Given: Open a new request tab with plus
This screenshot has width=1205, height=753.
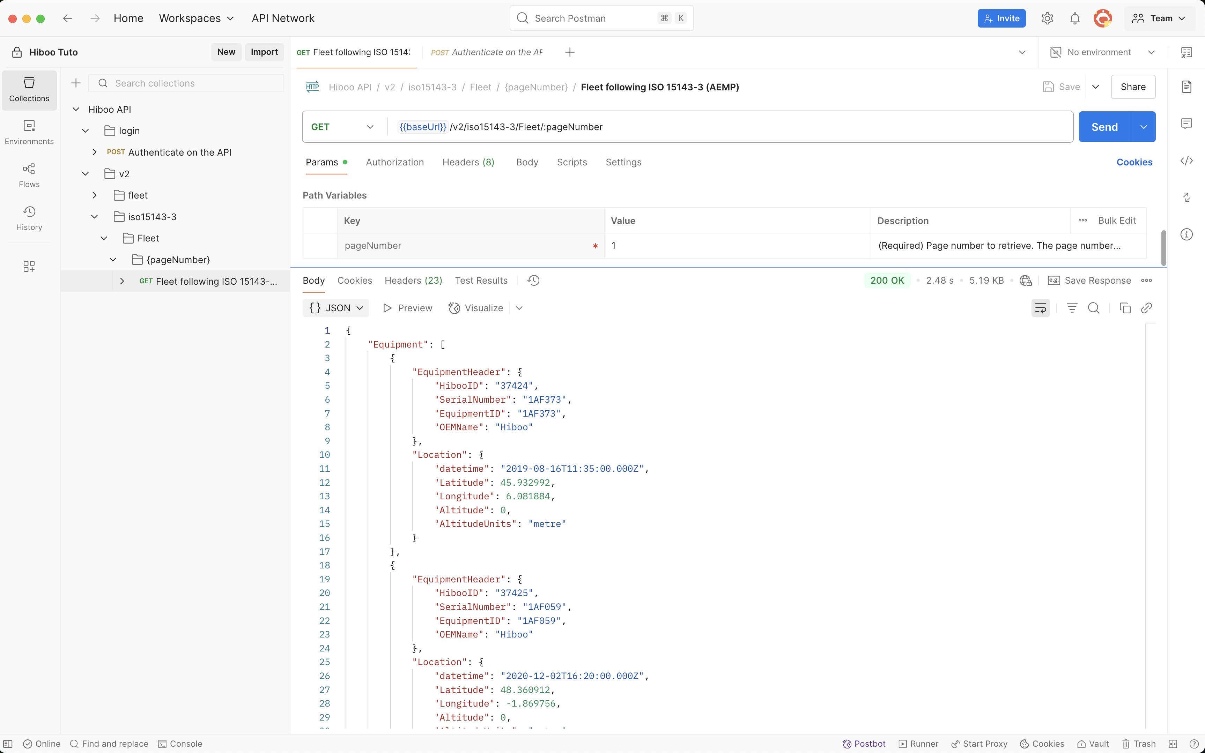Looking at the screenshot, I should (570, 52).
